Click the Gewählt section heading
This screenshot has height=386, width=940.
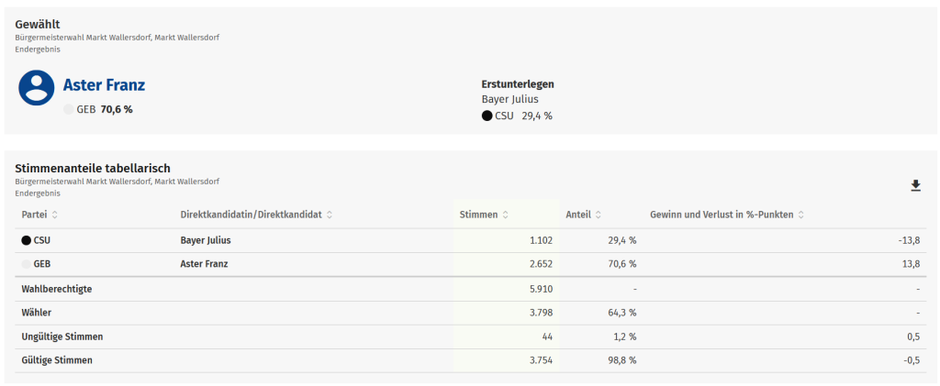[38, 24]
